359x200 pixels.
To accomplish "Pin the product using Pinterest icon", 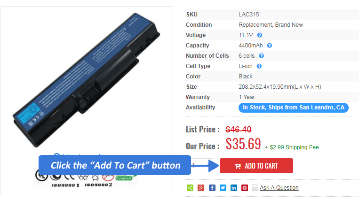I will coord(245,188).
